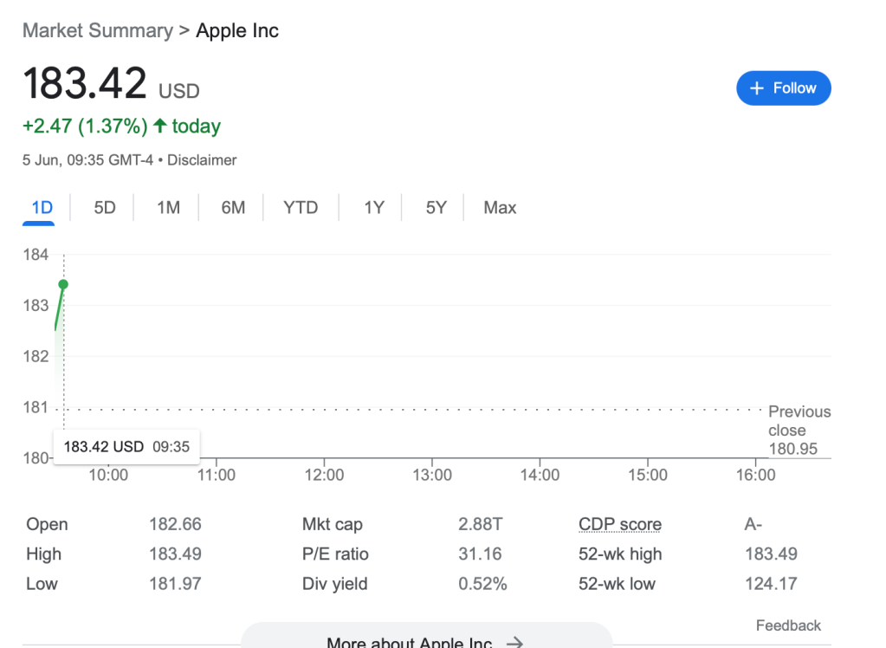Click the arrow next to More about Apple
This screenshot has height=648, width=886.
pyautogui.click(x=514, y=642)
